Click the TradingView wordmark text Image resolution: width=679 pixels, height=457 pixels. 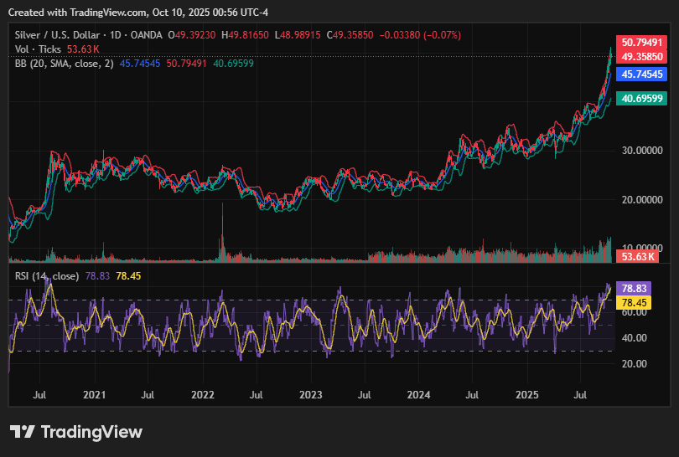(x=91, y=432)
